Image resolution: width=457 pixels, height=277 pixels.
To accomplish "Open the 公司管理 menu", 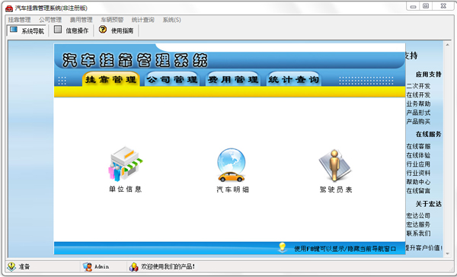I will [x=50, y=20].
